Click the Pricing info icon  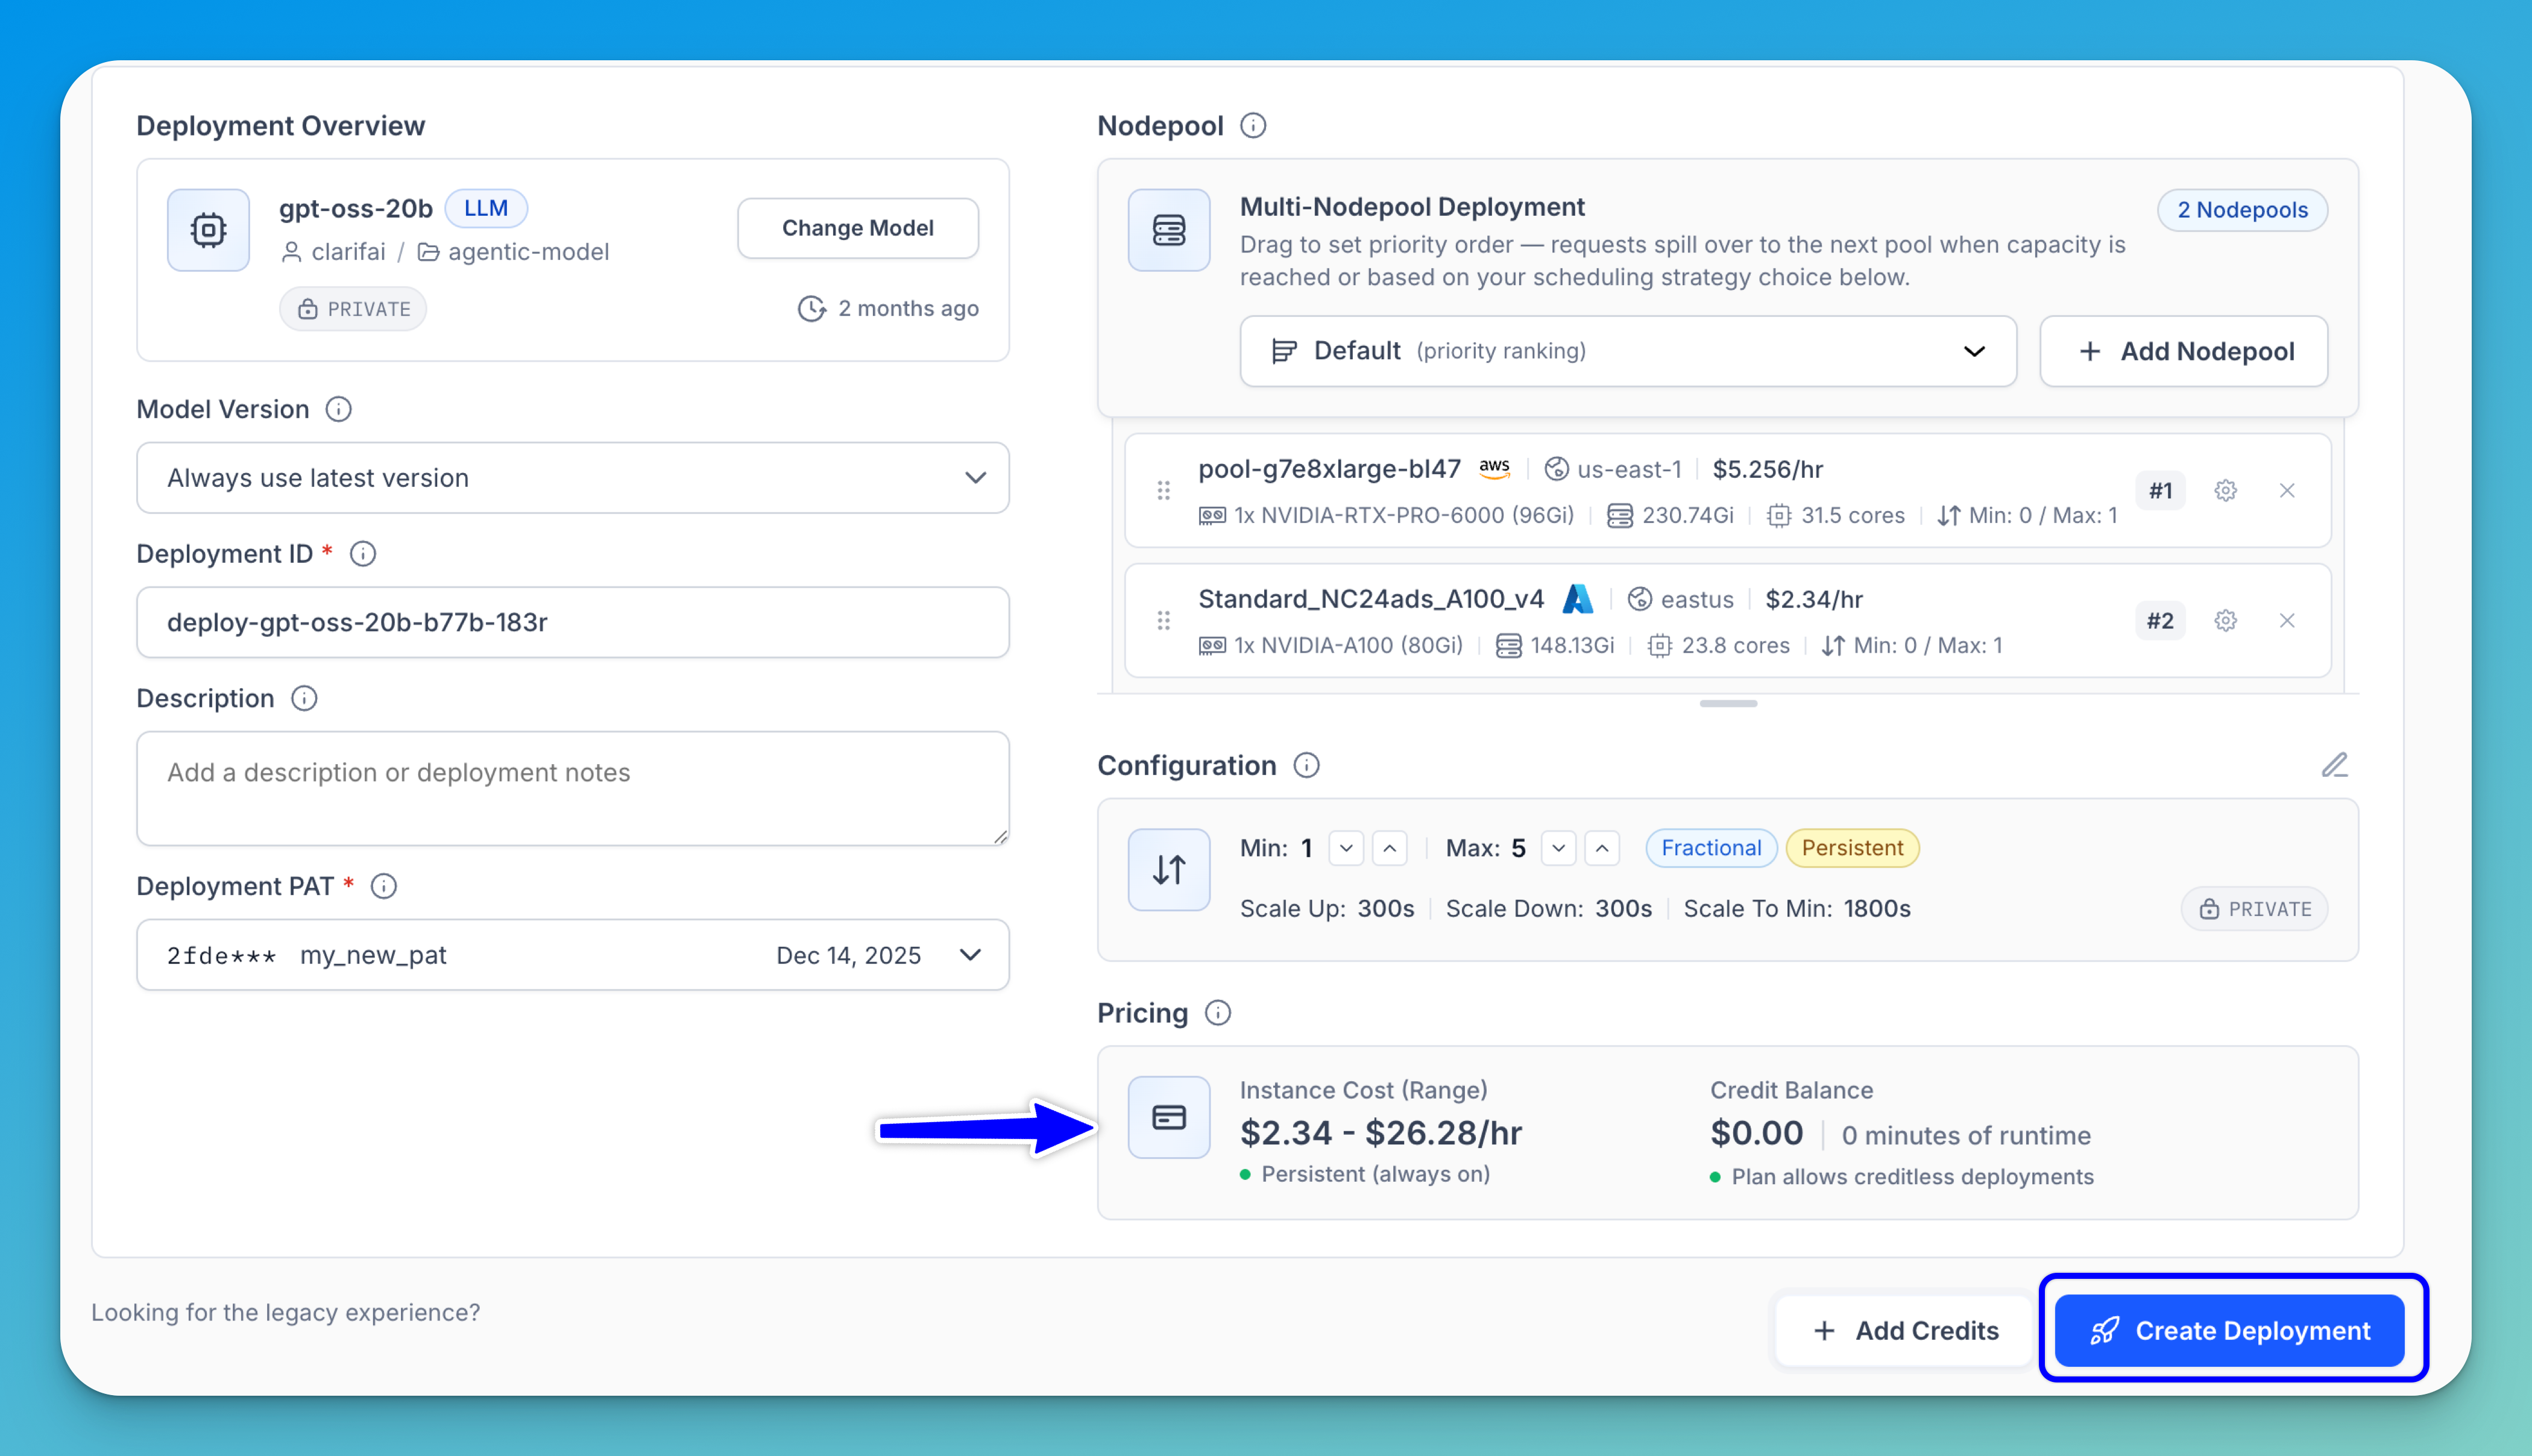click(x=1218, y=1013)
